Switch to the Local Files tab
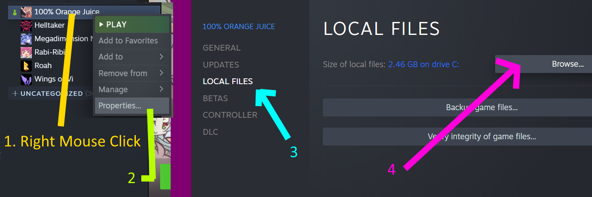Image resolution: width=592 pixels, height=197 pixels. [x=228, y=81]
